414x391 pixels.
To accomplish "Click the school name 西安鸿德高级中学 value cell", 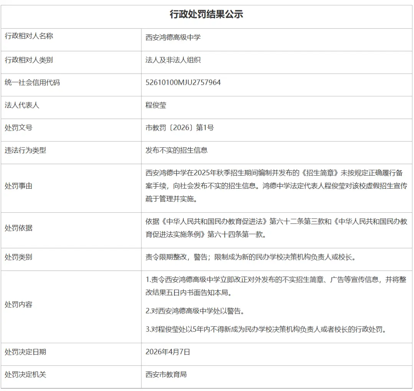I will click(173, 37).
